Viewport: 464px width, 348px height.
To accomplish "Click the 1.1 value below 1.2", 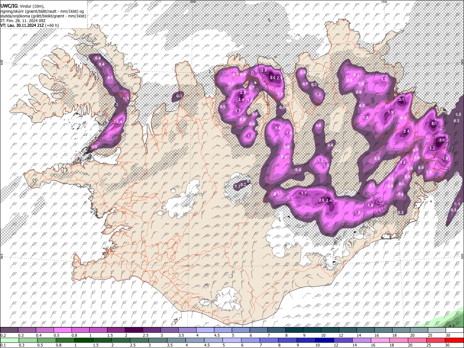I will [x=326, y=165].
